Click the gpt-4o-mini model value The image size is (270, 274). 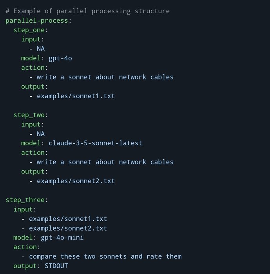click(x=62, y=238)
